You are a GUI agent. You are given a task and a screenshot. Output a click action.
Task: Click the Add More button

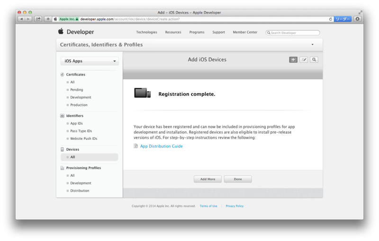click(208, 179)
